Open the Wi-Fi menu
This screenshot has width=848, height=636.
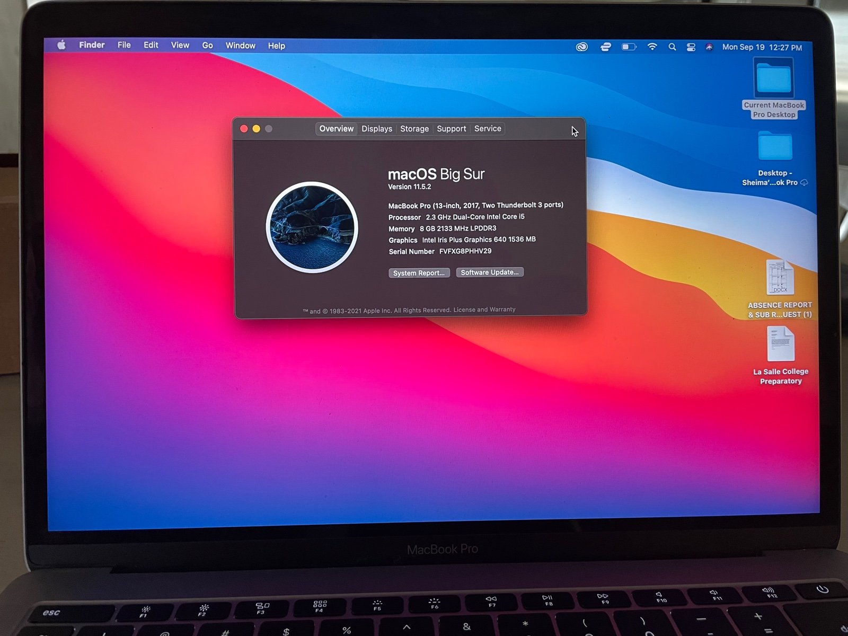652,47
